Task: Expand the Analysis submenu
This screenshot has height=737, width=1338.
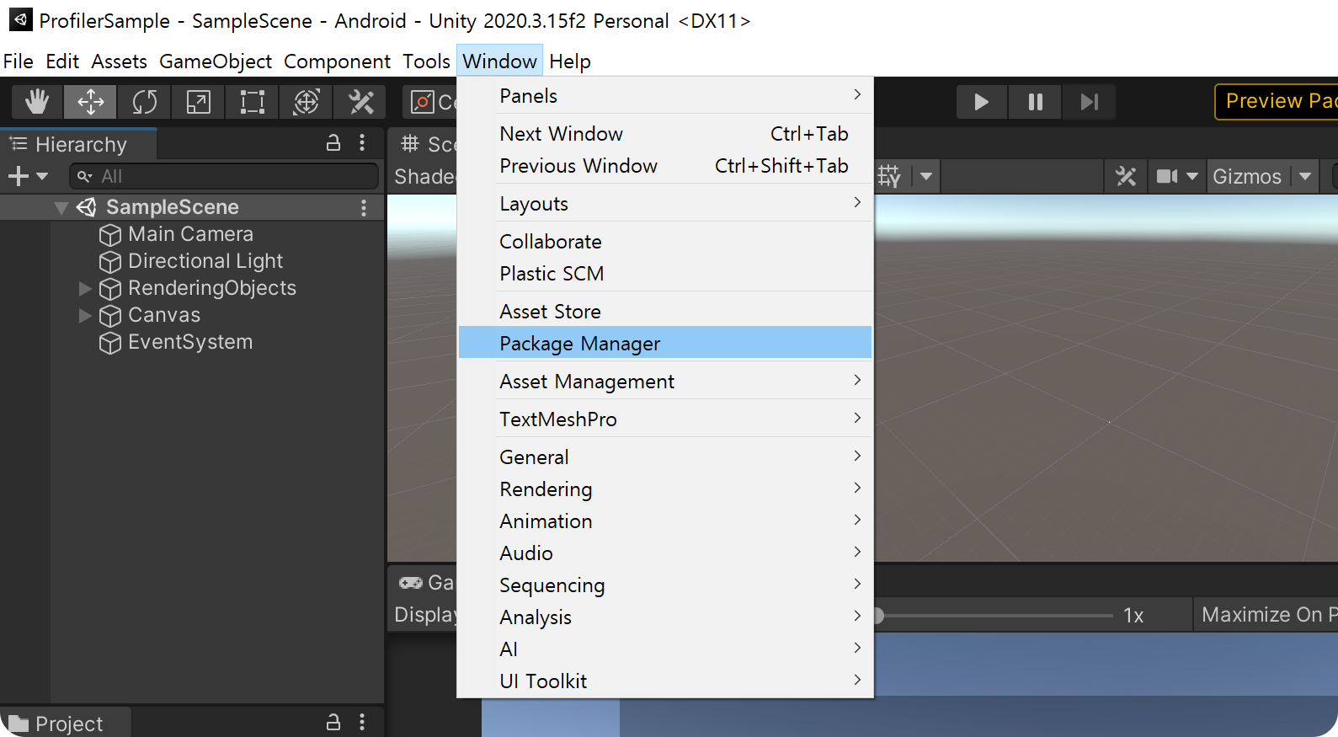Action: point(665,617)
